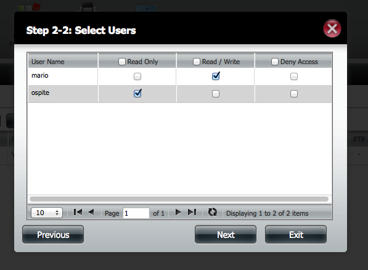This screenshot has height=270, width=368.
Task: Jump to last page in pager
Action: point(192,212)
